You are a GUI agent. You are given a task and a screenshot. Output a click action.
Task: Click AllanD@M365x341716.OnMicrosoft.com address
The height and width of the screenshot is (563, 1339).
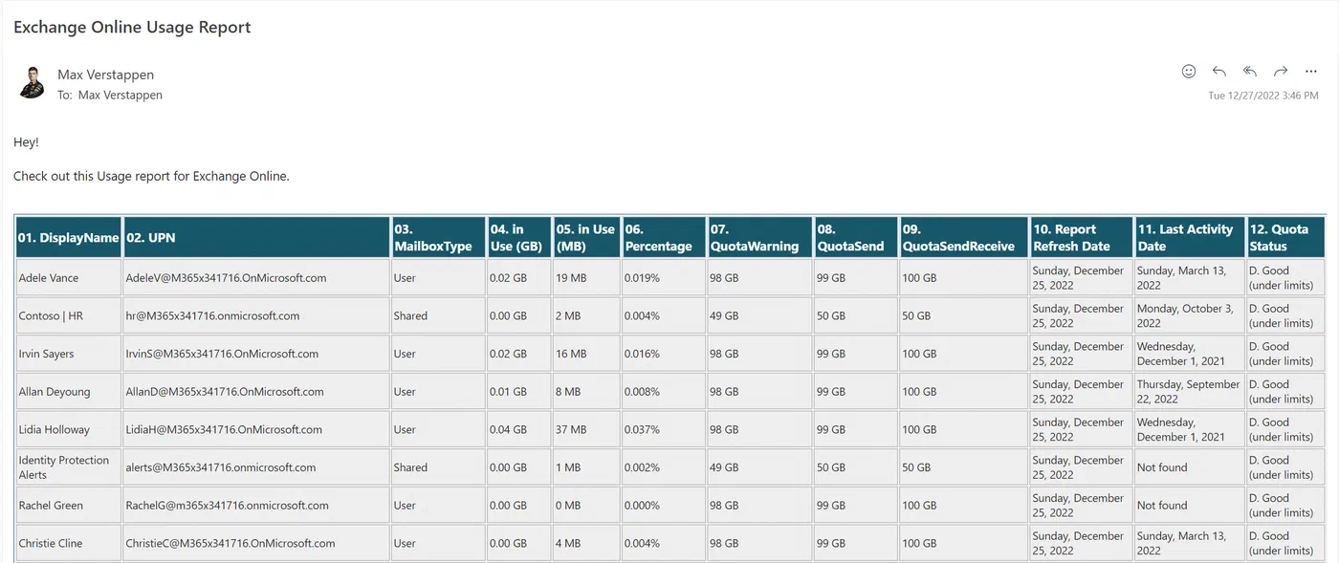pos(225,392)
